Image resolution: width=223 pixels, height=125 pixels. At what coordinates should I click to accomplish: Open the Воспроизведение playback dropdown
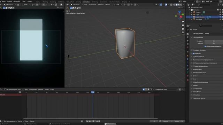[10, 121]
